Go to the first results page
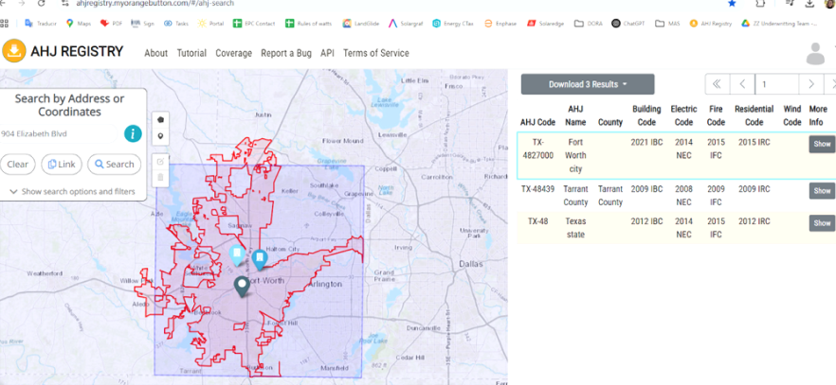This screenshot has height=385, width=836. [x=718, y=84]
